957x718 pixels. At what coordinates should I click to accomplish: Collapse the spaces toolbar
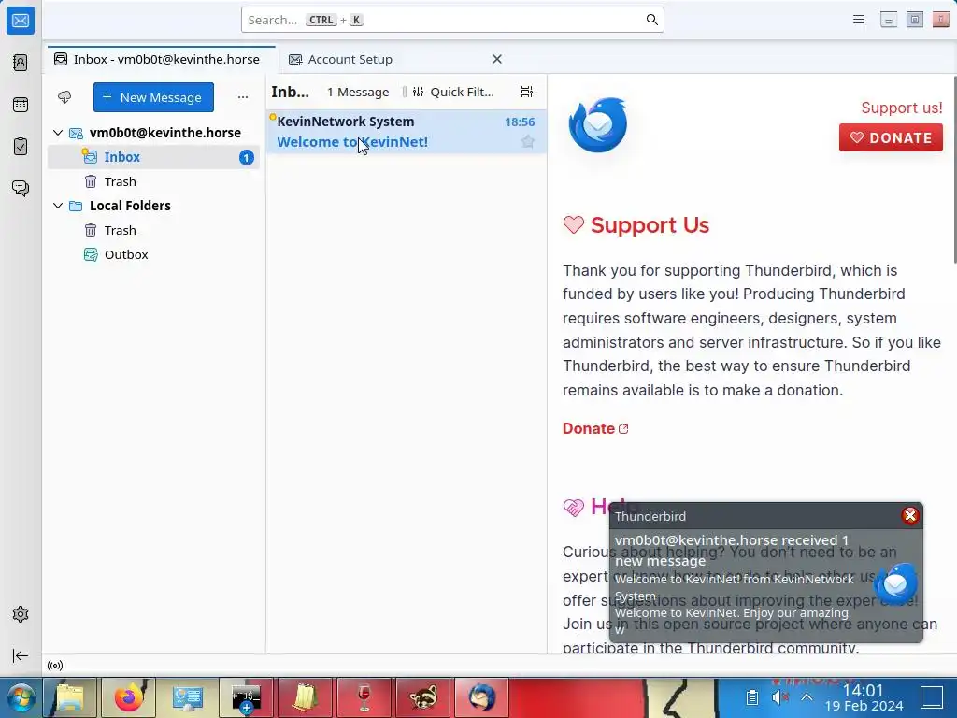pos(21,655)
